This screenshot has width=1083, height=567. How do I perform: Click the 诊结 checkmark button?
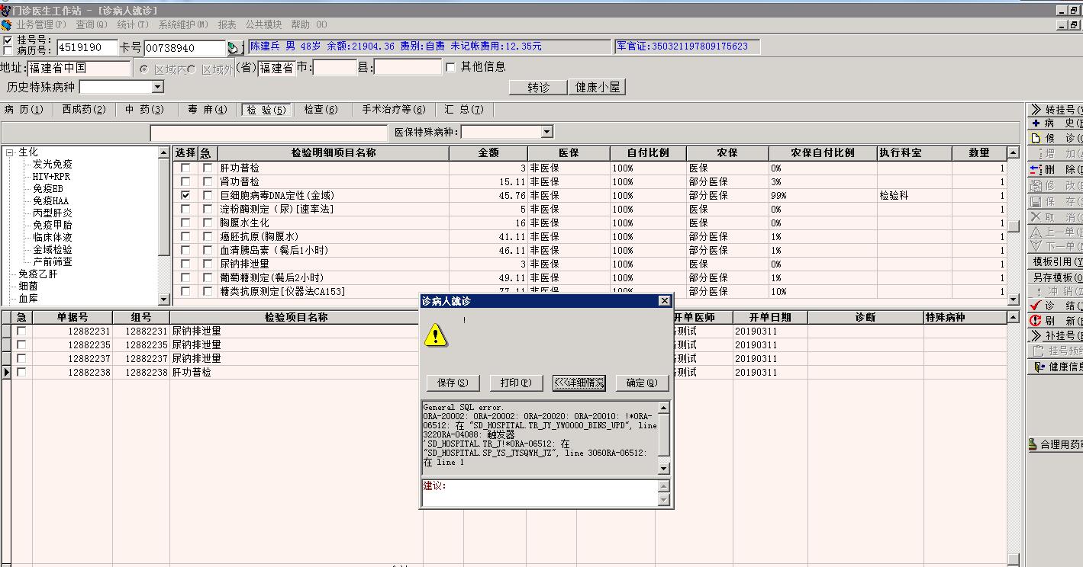[x=1056, y=306]
